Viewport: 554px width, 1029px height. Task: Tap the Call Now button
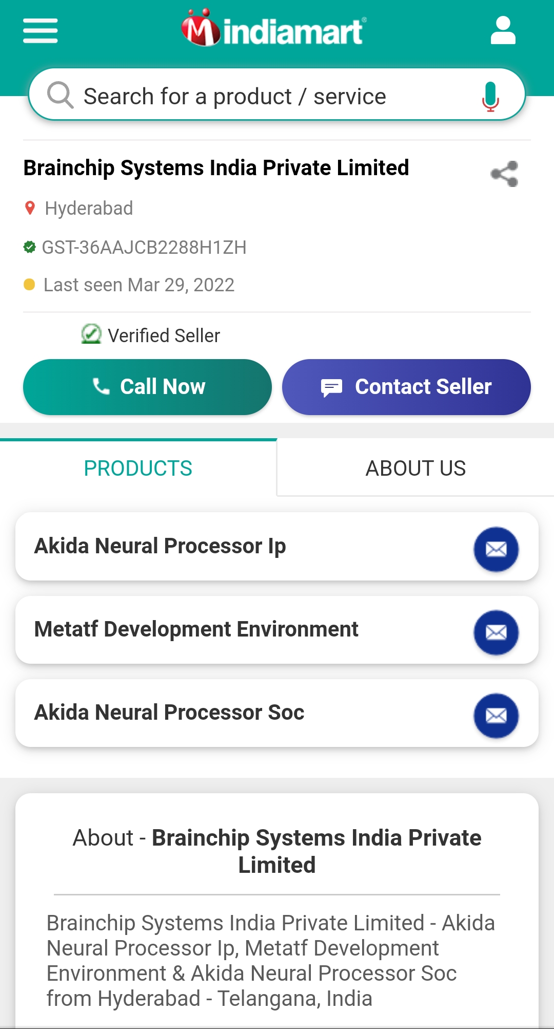click(x=147, y=387)
